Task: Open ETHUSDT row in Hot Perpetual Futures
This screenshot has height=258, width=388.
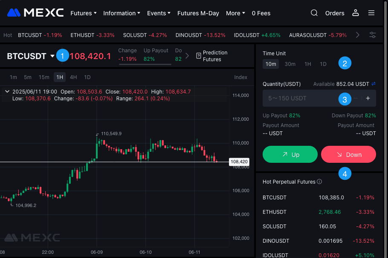Action: 319,212
